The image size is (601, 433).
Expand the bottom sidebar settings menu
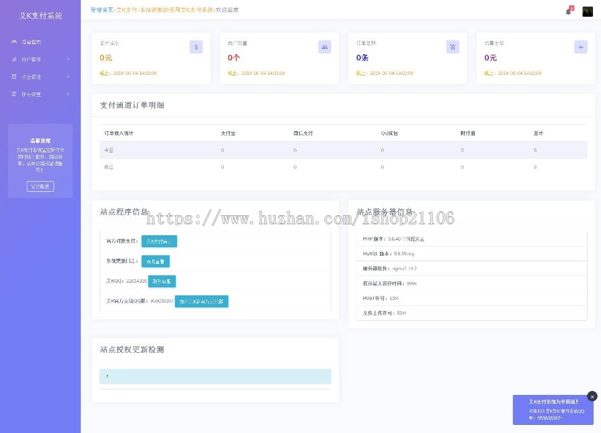point(40,94)
